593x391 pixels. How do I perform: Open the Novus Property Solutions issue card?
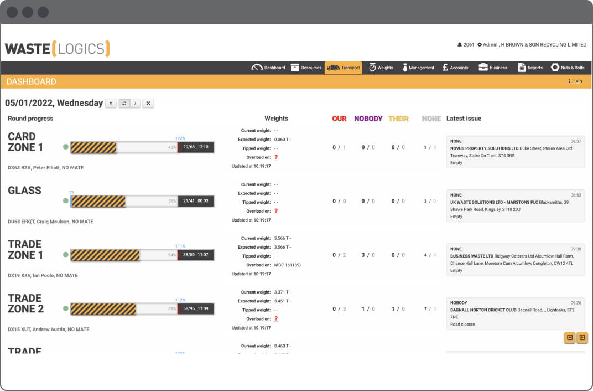[516, 152]
